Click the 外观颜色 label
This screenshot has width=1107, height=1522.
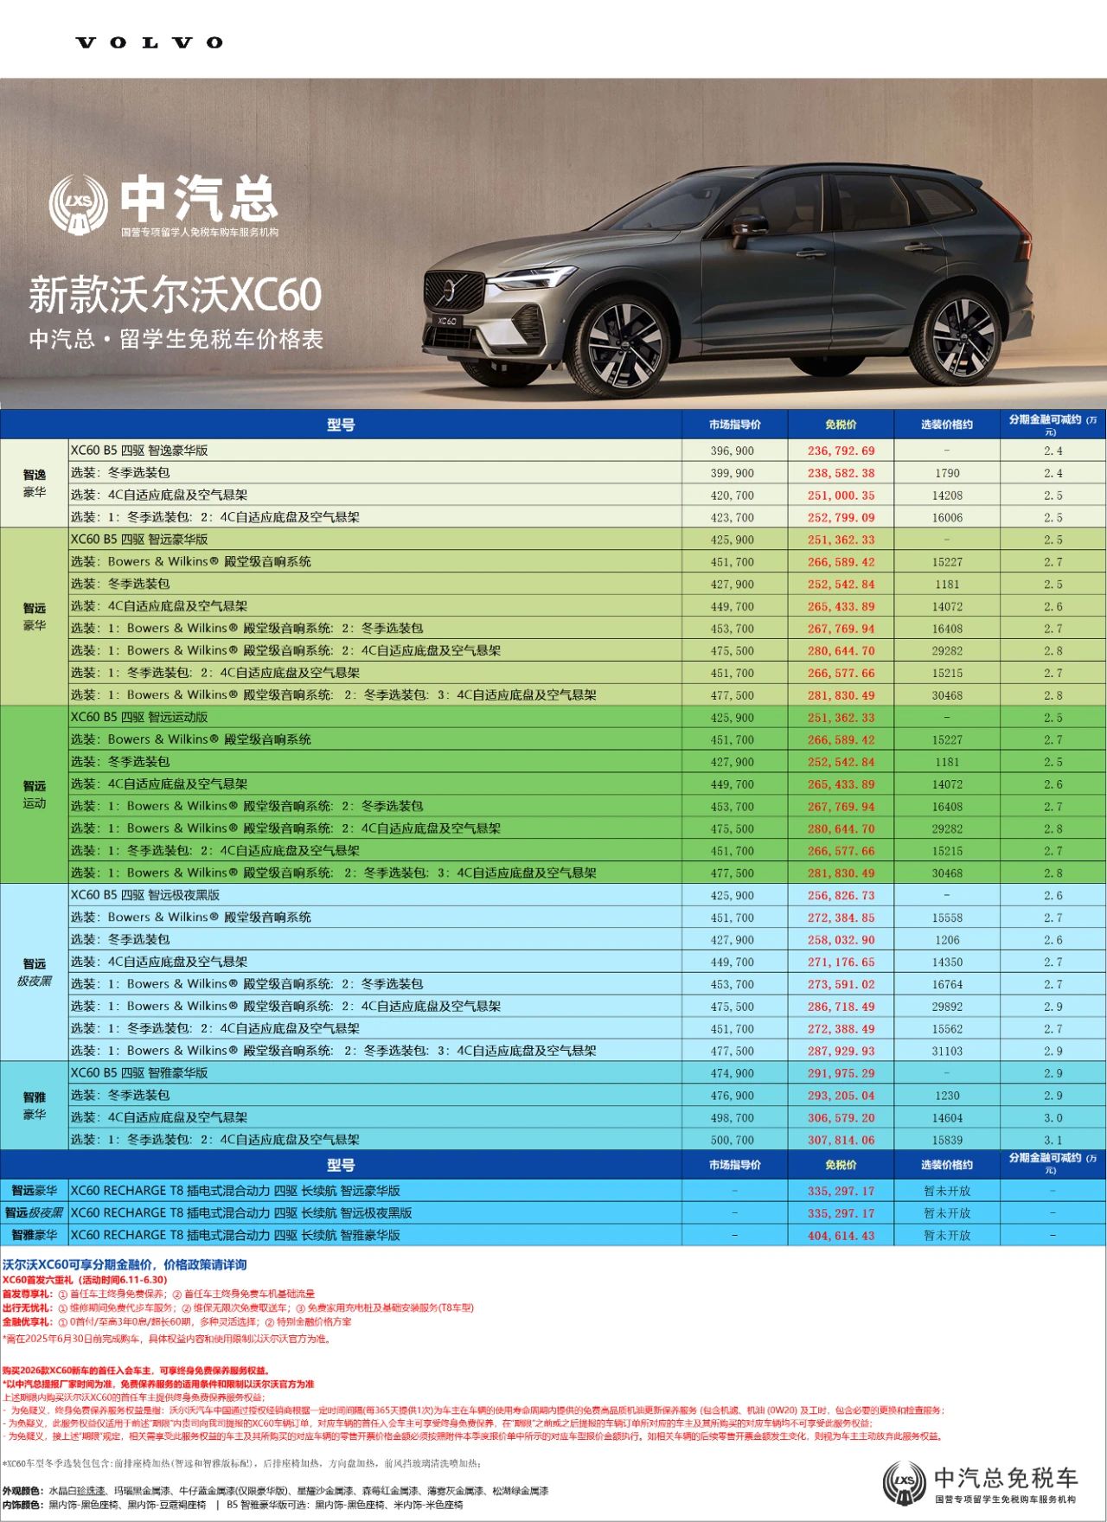23,1491
